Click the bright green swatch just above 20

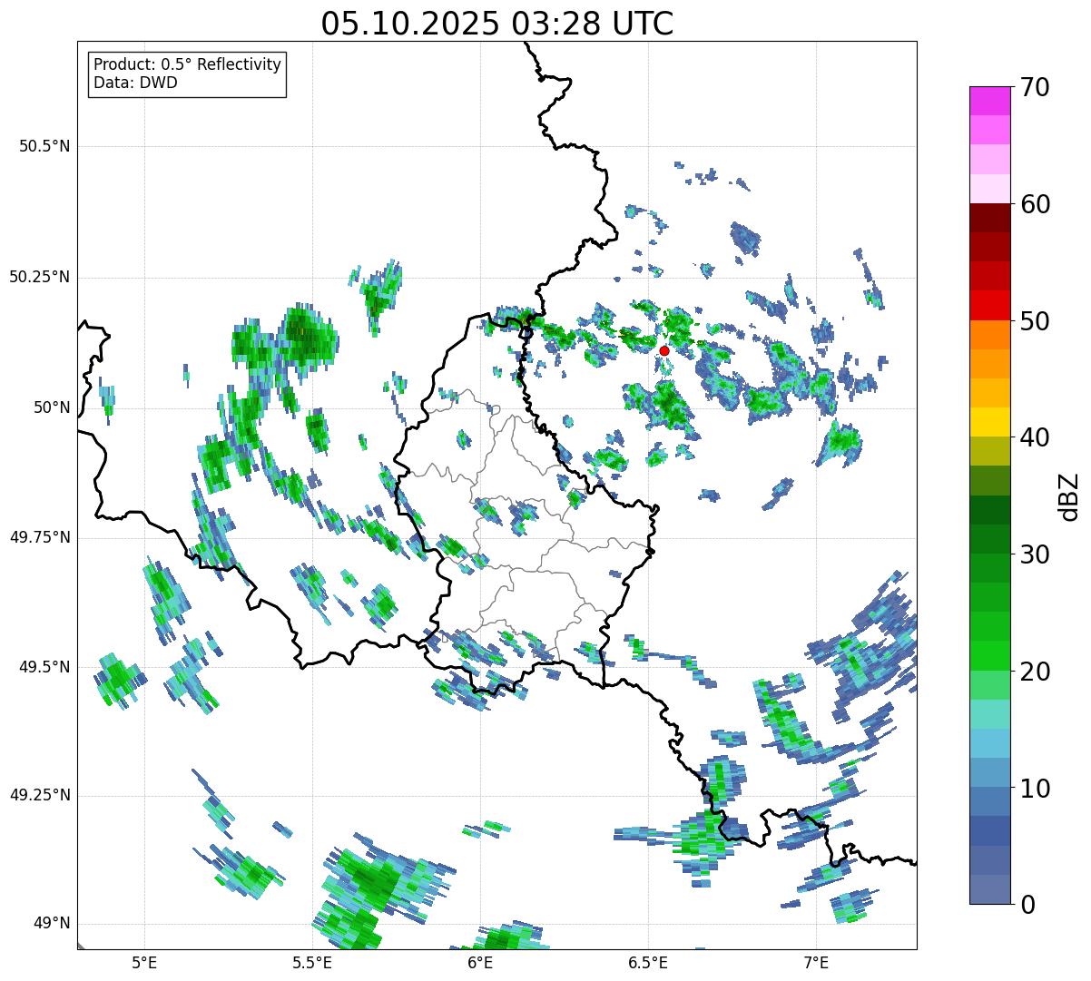[x=990, y=656]
